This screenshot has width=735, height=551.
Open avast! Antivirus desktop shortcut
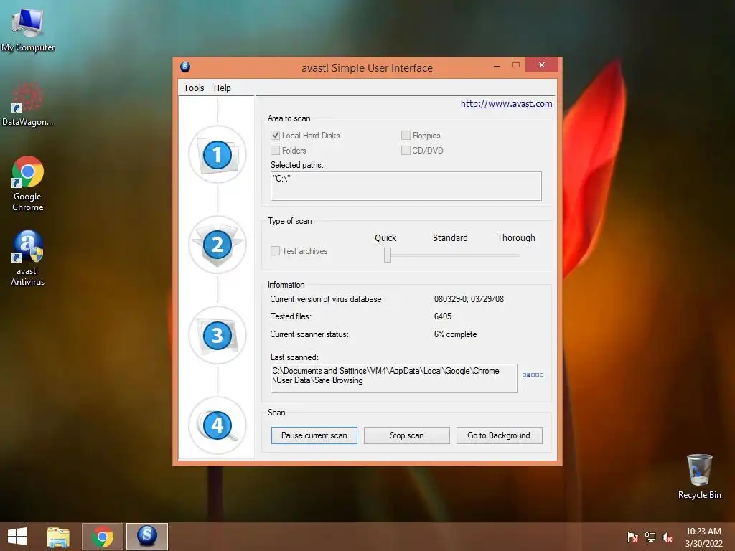[28, 258]
